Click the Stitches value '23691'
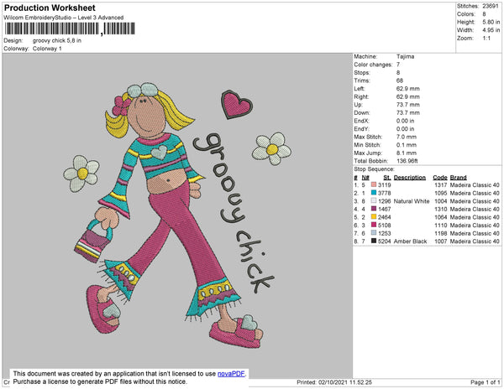 point(491,6)
